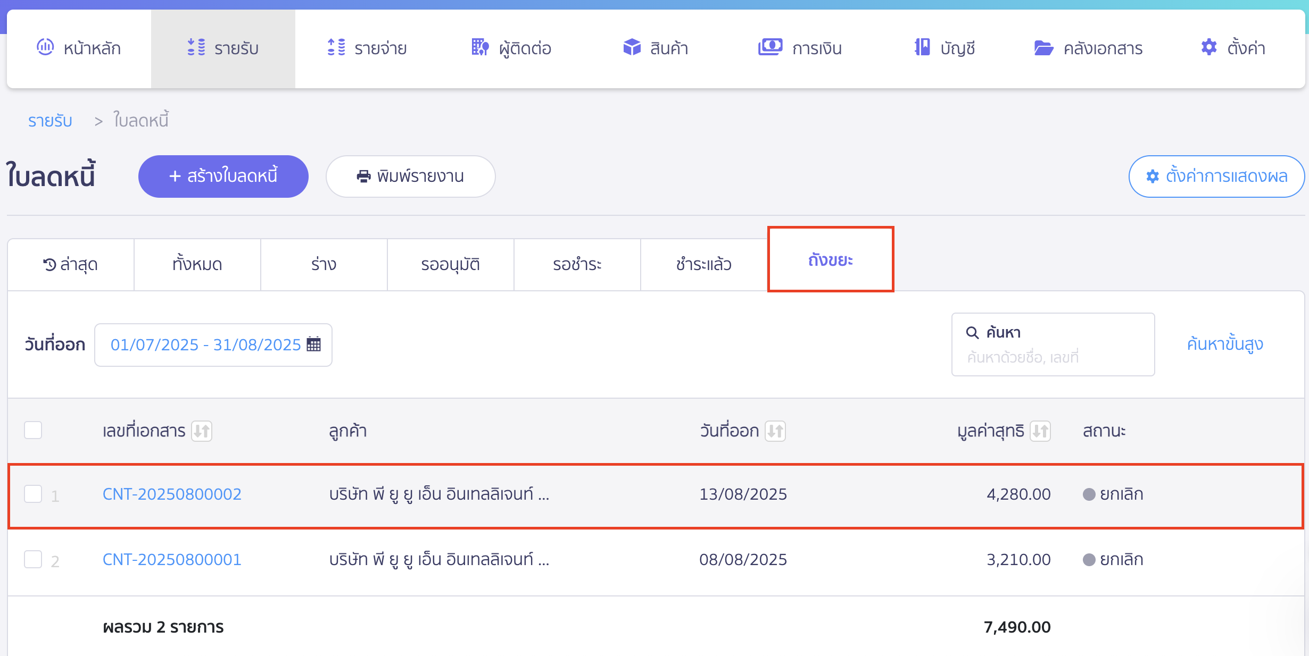Click the ค้นหา search input field

1053,344
